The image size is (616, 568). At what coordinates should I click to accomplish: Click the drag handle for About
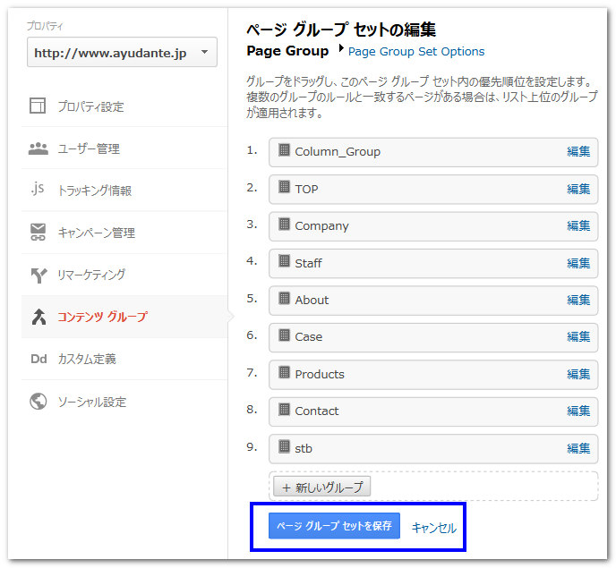pyautogui.click(x=284, y=299)
